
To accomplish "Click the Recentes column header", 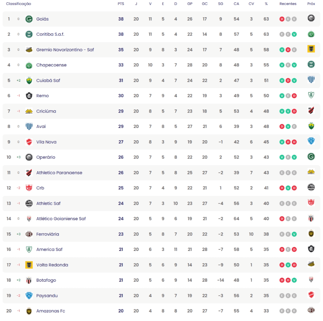I will 288,4.
